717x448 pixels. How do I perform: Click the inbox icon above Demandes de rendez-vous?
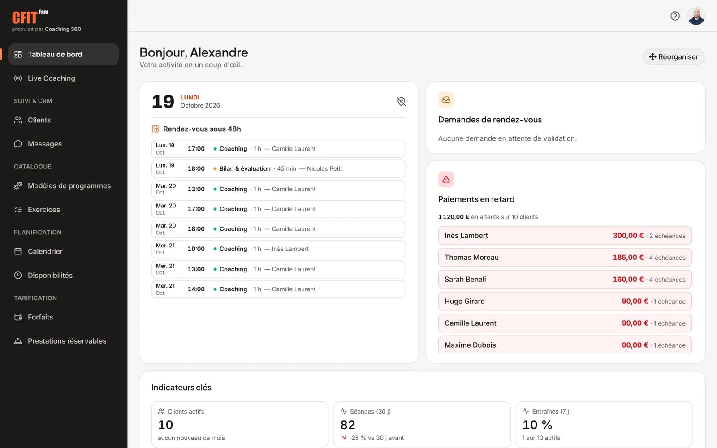(x=446, y=99)
